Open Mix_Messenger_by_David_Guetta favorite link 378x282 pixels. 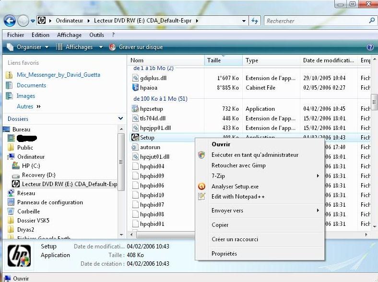(x=59, y=75)
